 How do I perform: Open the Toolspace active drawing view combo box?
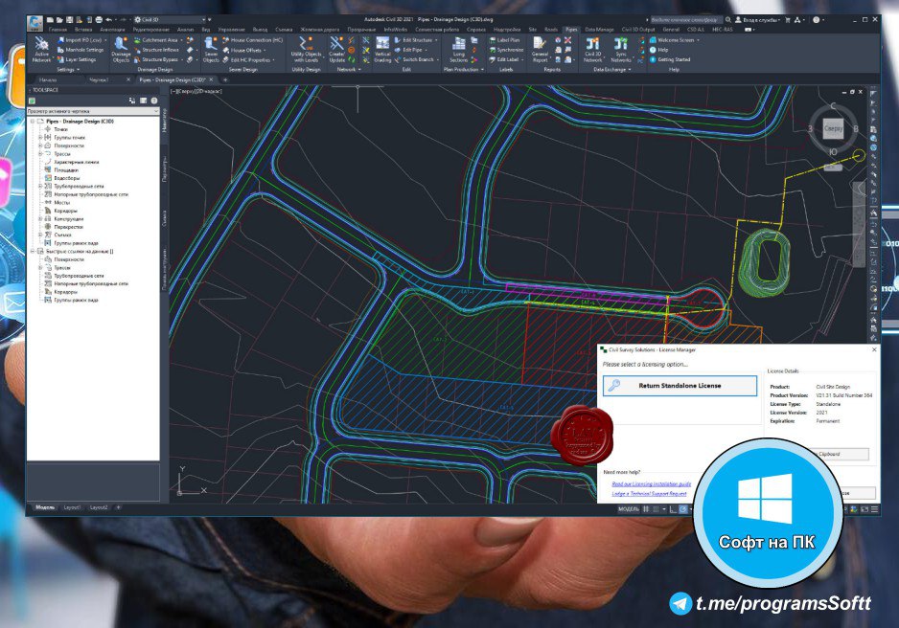pos(93,111)
